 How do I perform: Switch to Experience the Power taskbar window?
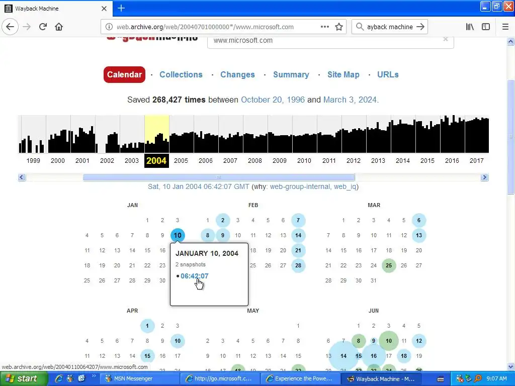pos(300,379)
